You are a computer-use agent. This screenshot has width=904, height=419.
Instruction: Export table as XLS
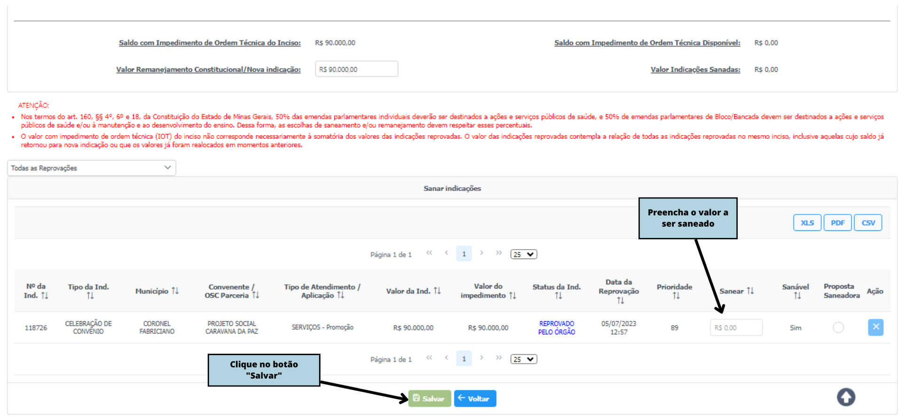tap(807, 222)
